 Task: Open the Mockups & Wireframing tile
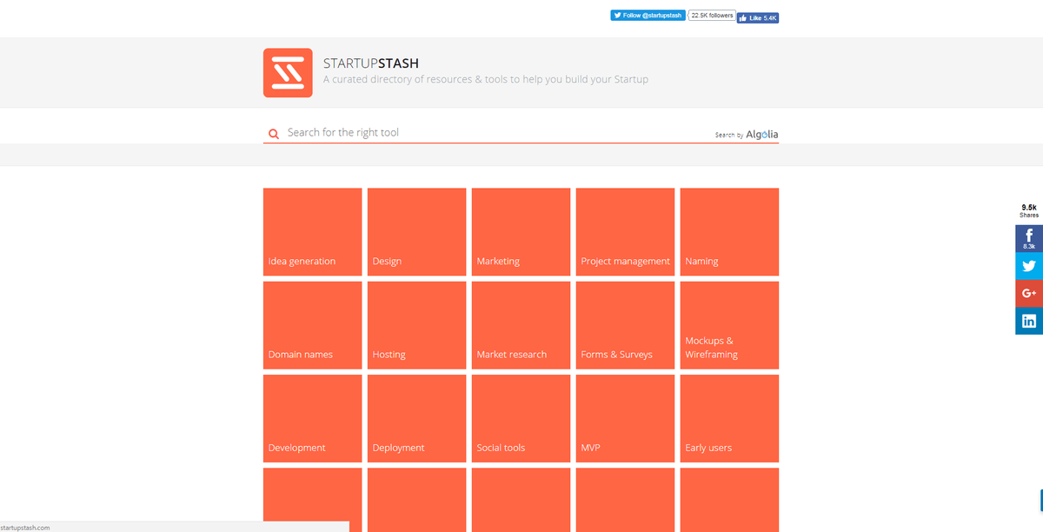pyautogui.click(x=730, y=325)
